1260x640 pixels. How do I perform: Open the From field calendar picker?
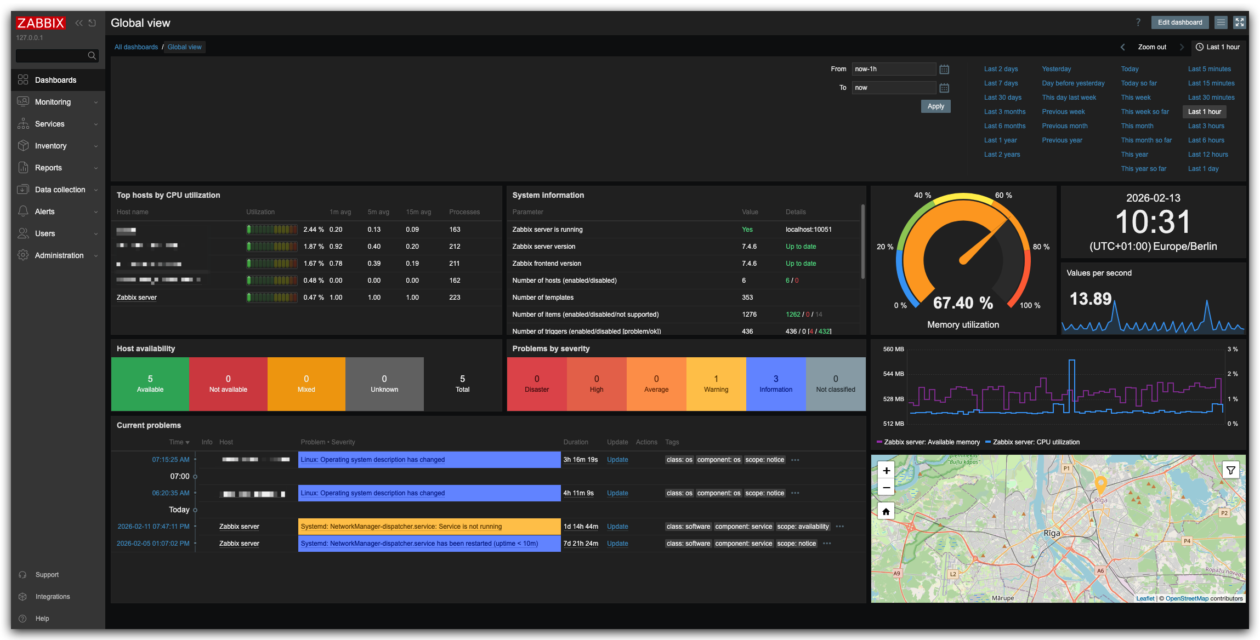[x=944, y=69]
